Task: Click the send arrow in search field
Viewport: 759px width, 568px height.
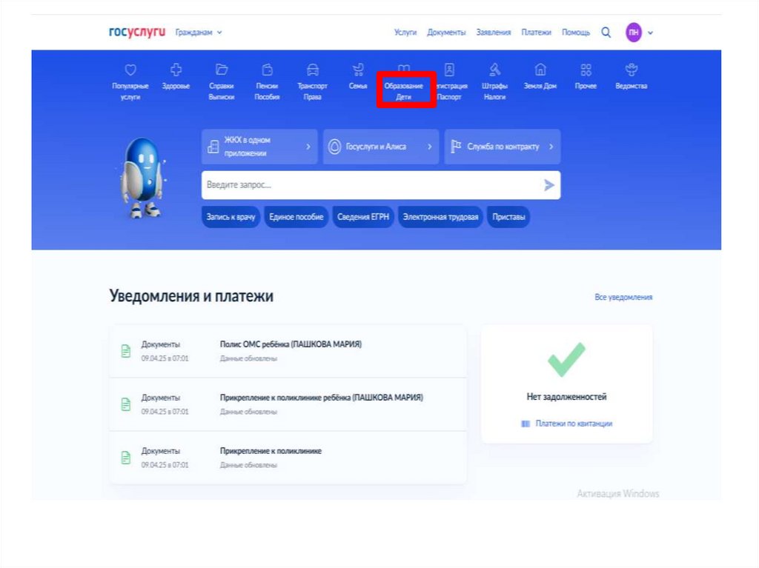Action: pyautogui.click(x=548, y=185)
